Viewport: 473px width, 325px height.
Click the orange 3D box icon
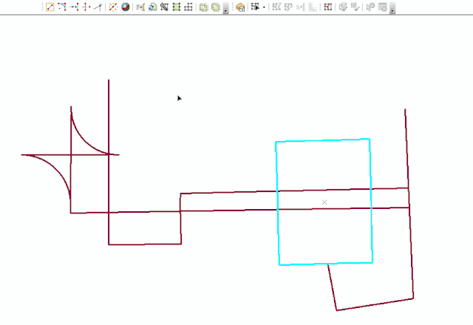click(240, 7)
